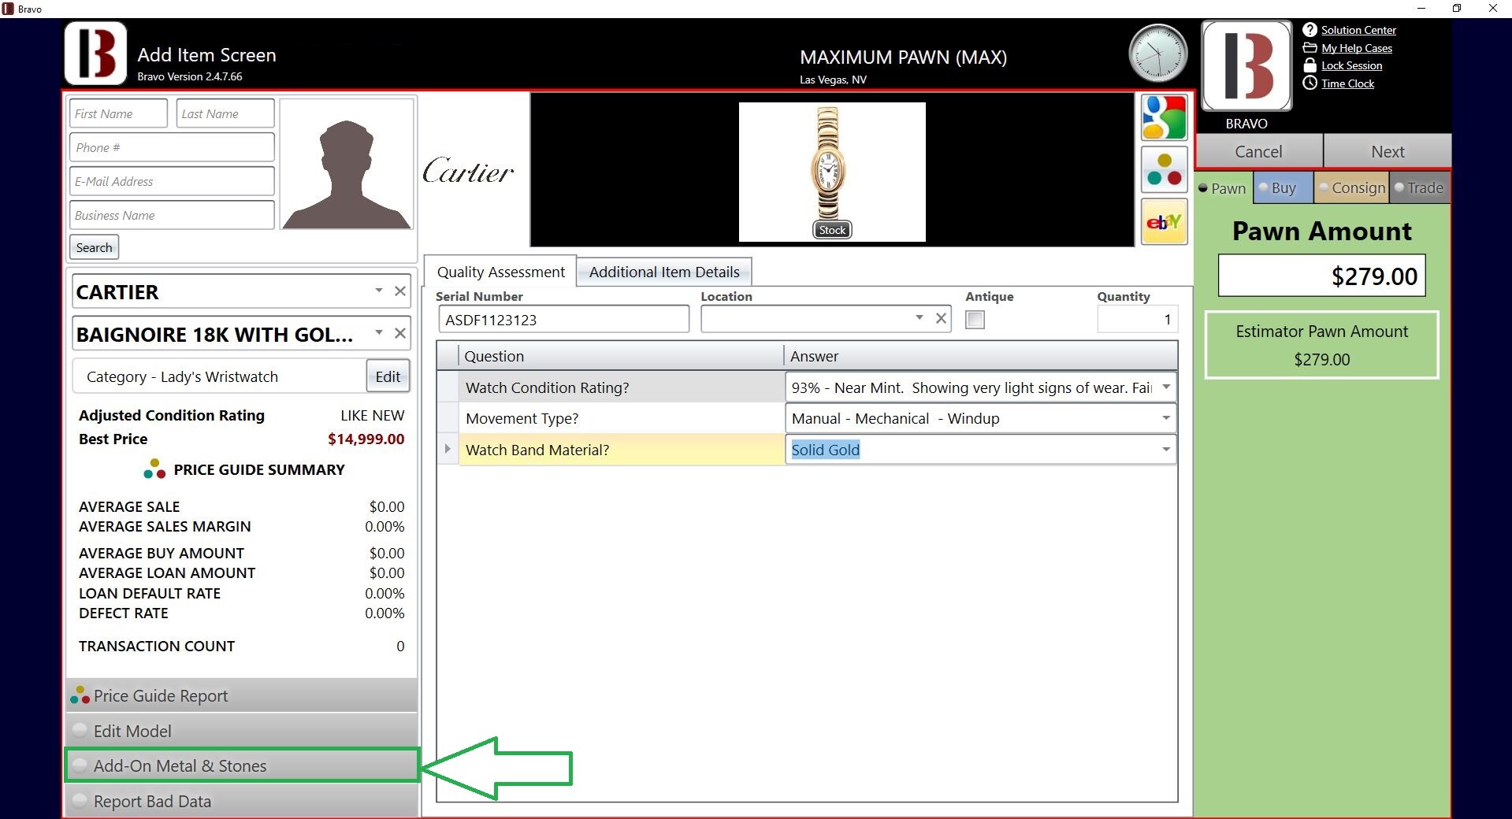Click the Price Guide Summary dots icon

154,469
